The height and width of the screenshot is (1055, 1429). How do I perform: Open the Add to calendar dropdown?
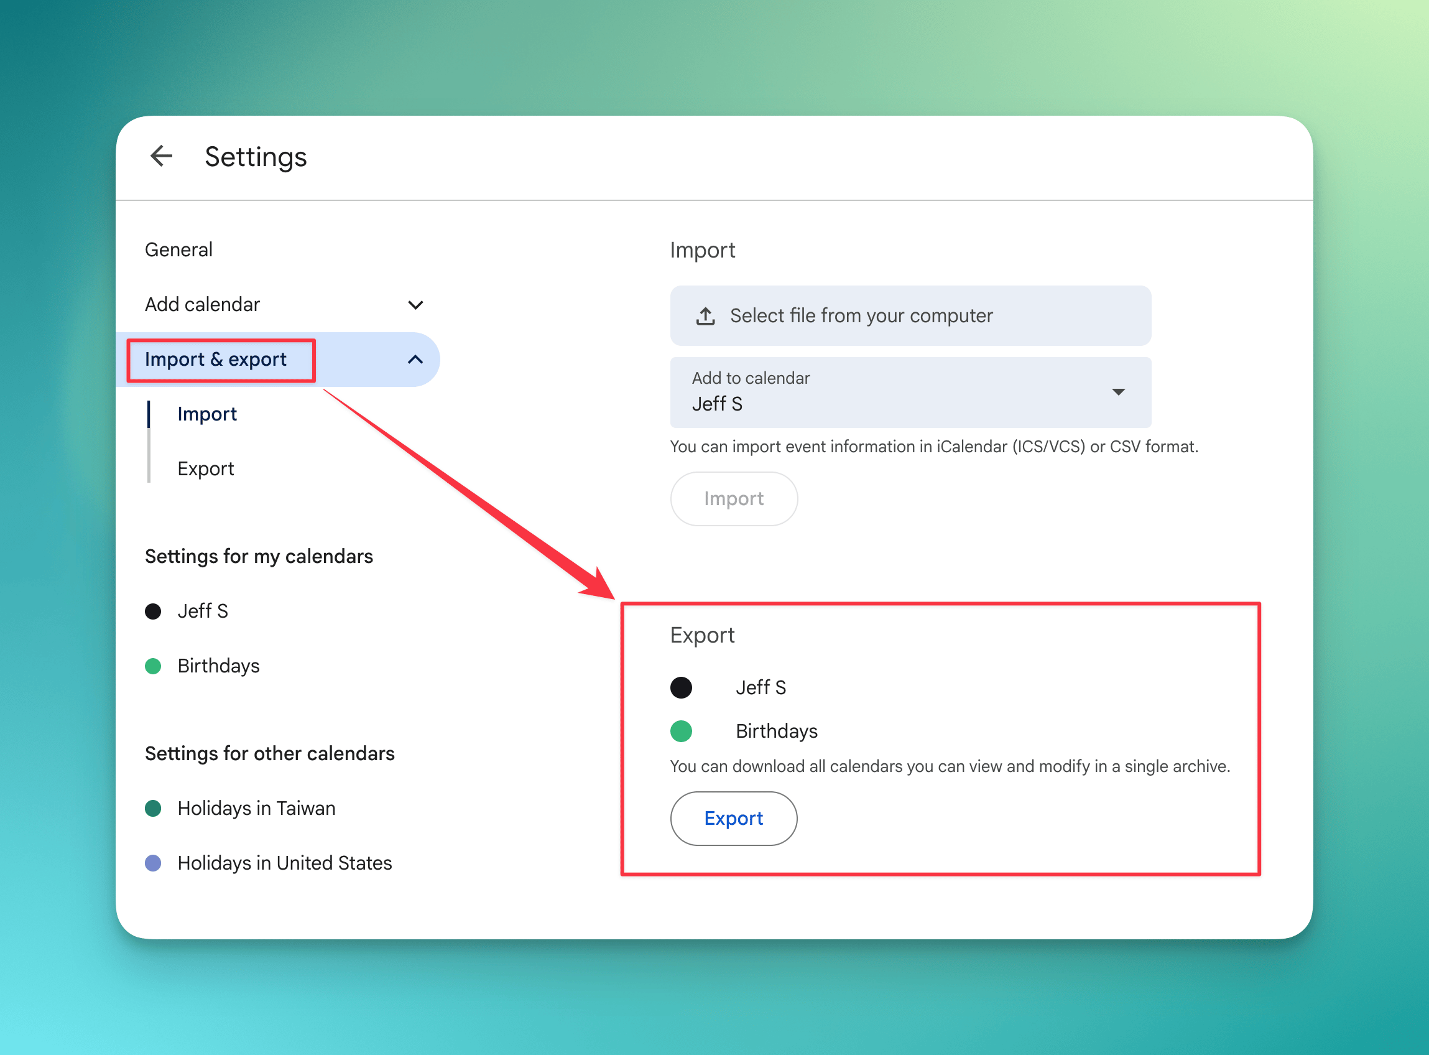tap(1117, 391)
